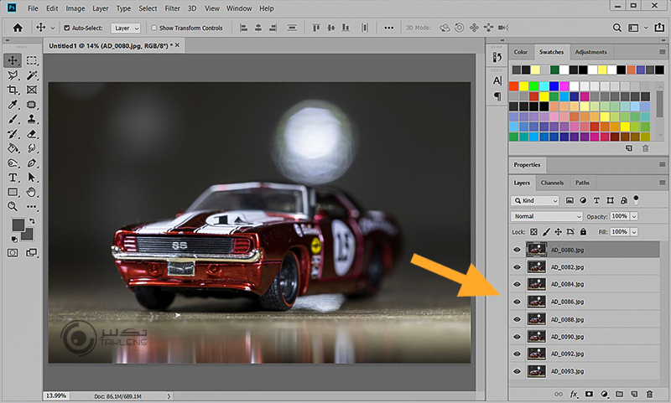Image resolution: width=671 pixels, height=403 pixels.
Task: Click the Lock all layer icon
Action: pyautogui.click(x=583, y=231)
